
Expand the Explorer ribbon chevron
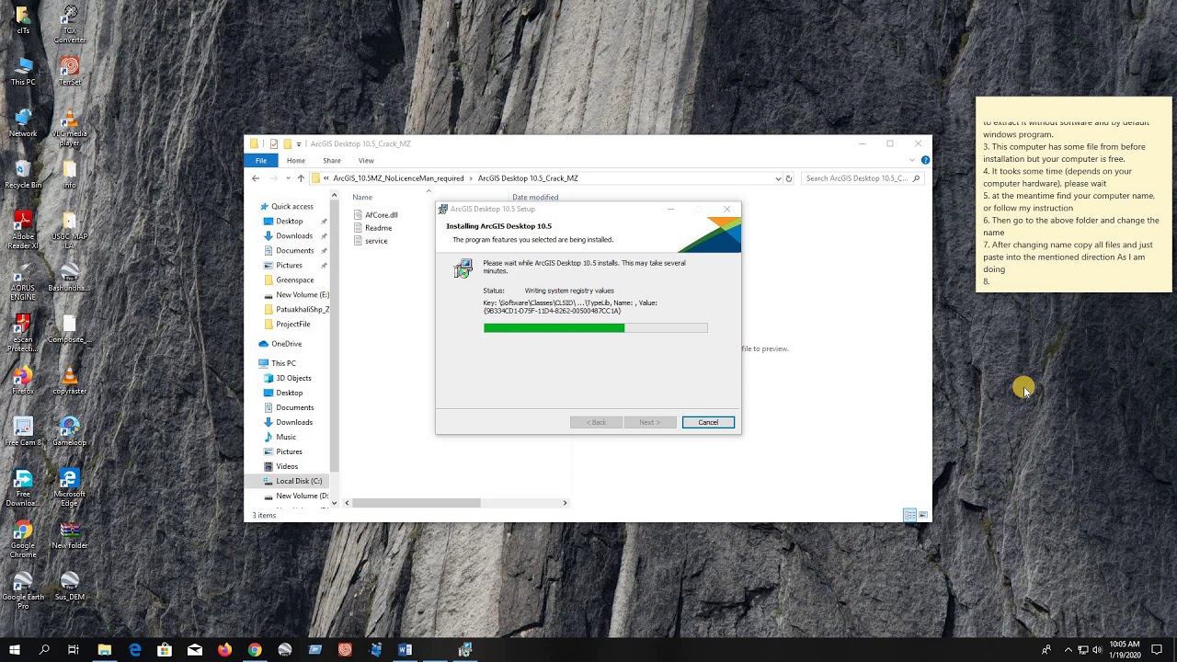coord(914,160)
